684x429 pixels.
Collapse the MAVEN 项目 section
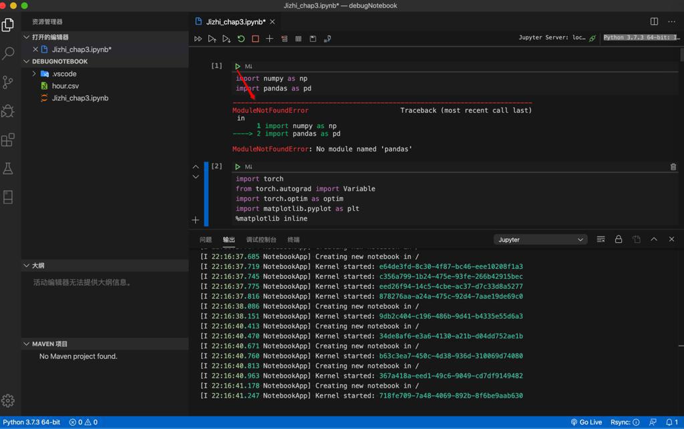tap(27, 344)
